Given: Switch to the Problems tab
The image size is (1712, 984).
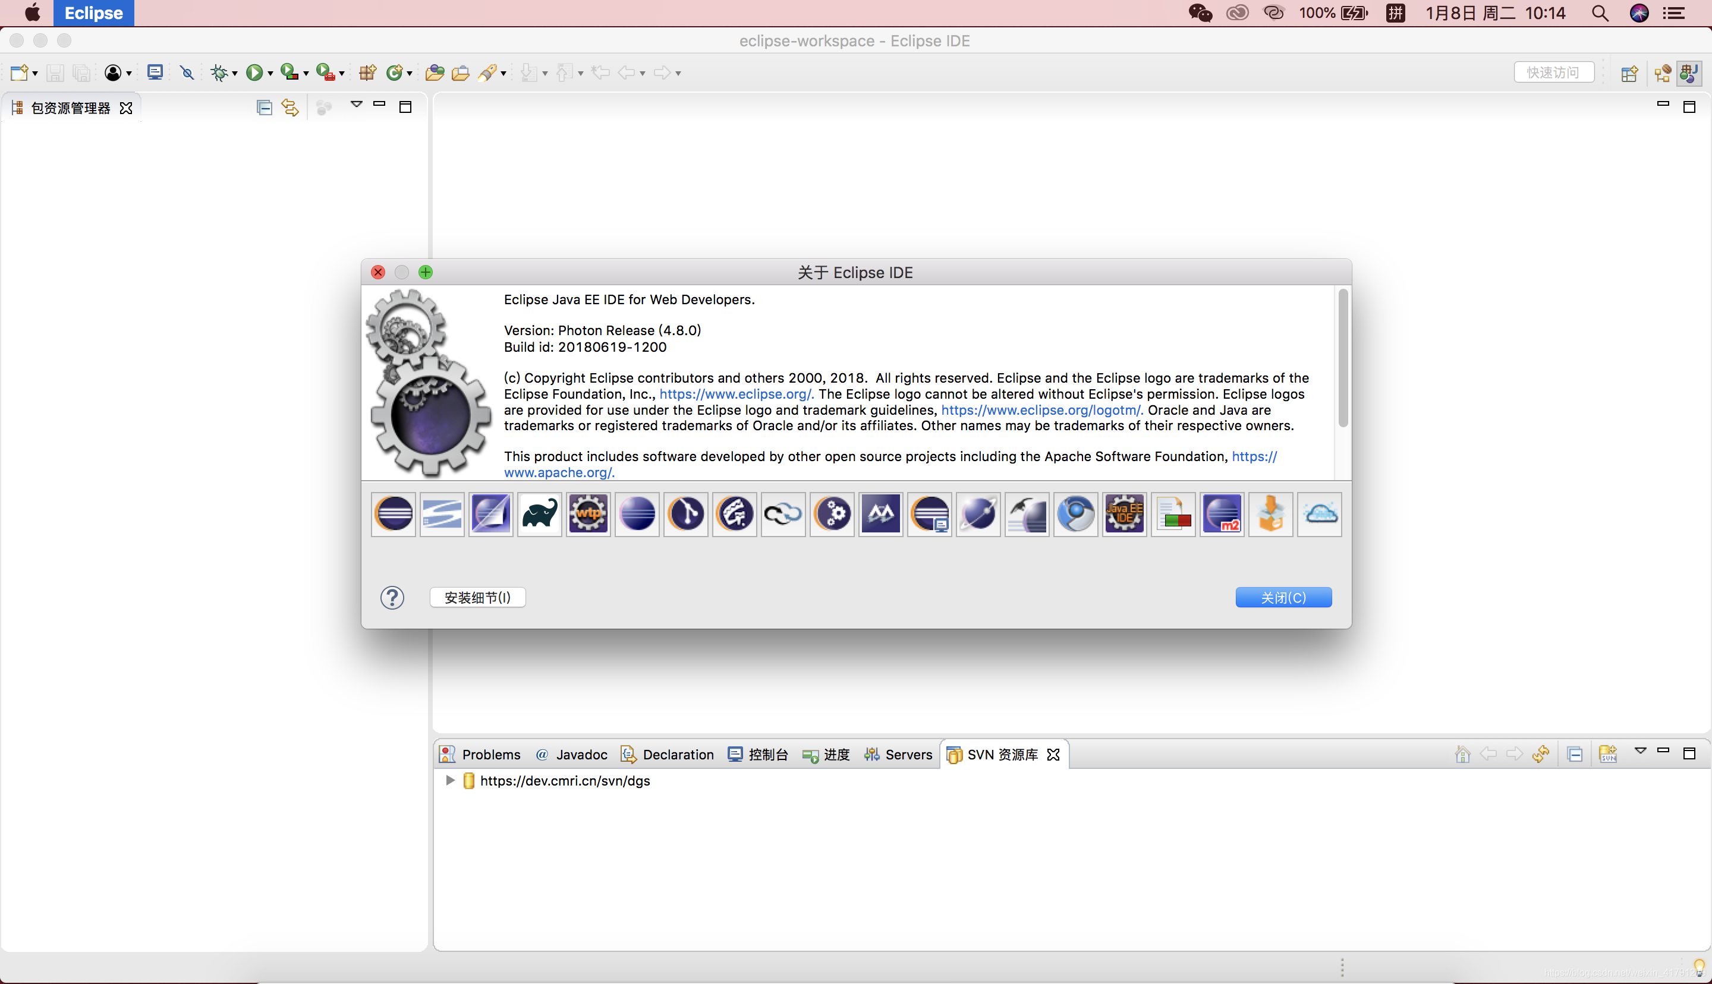Looking at the screenshot, I should pyautogui.click(x=480, y=754).
